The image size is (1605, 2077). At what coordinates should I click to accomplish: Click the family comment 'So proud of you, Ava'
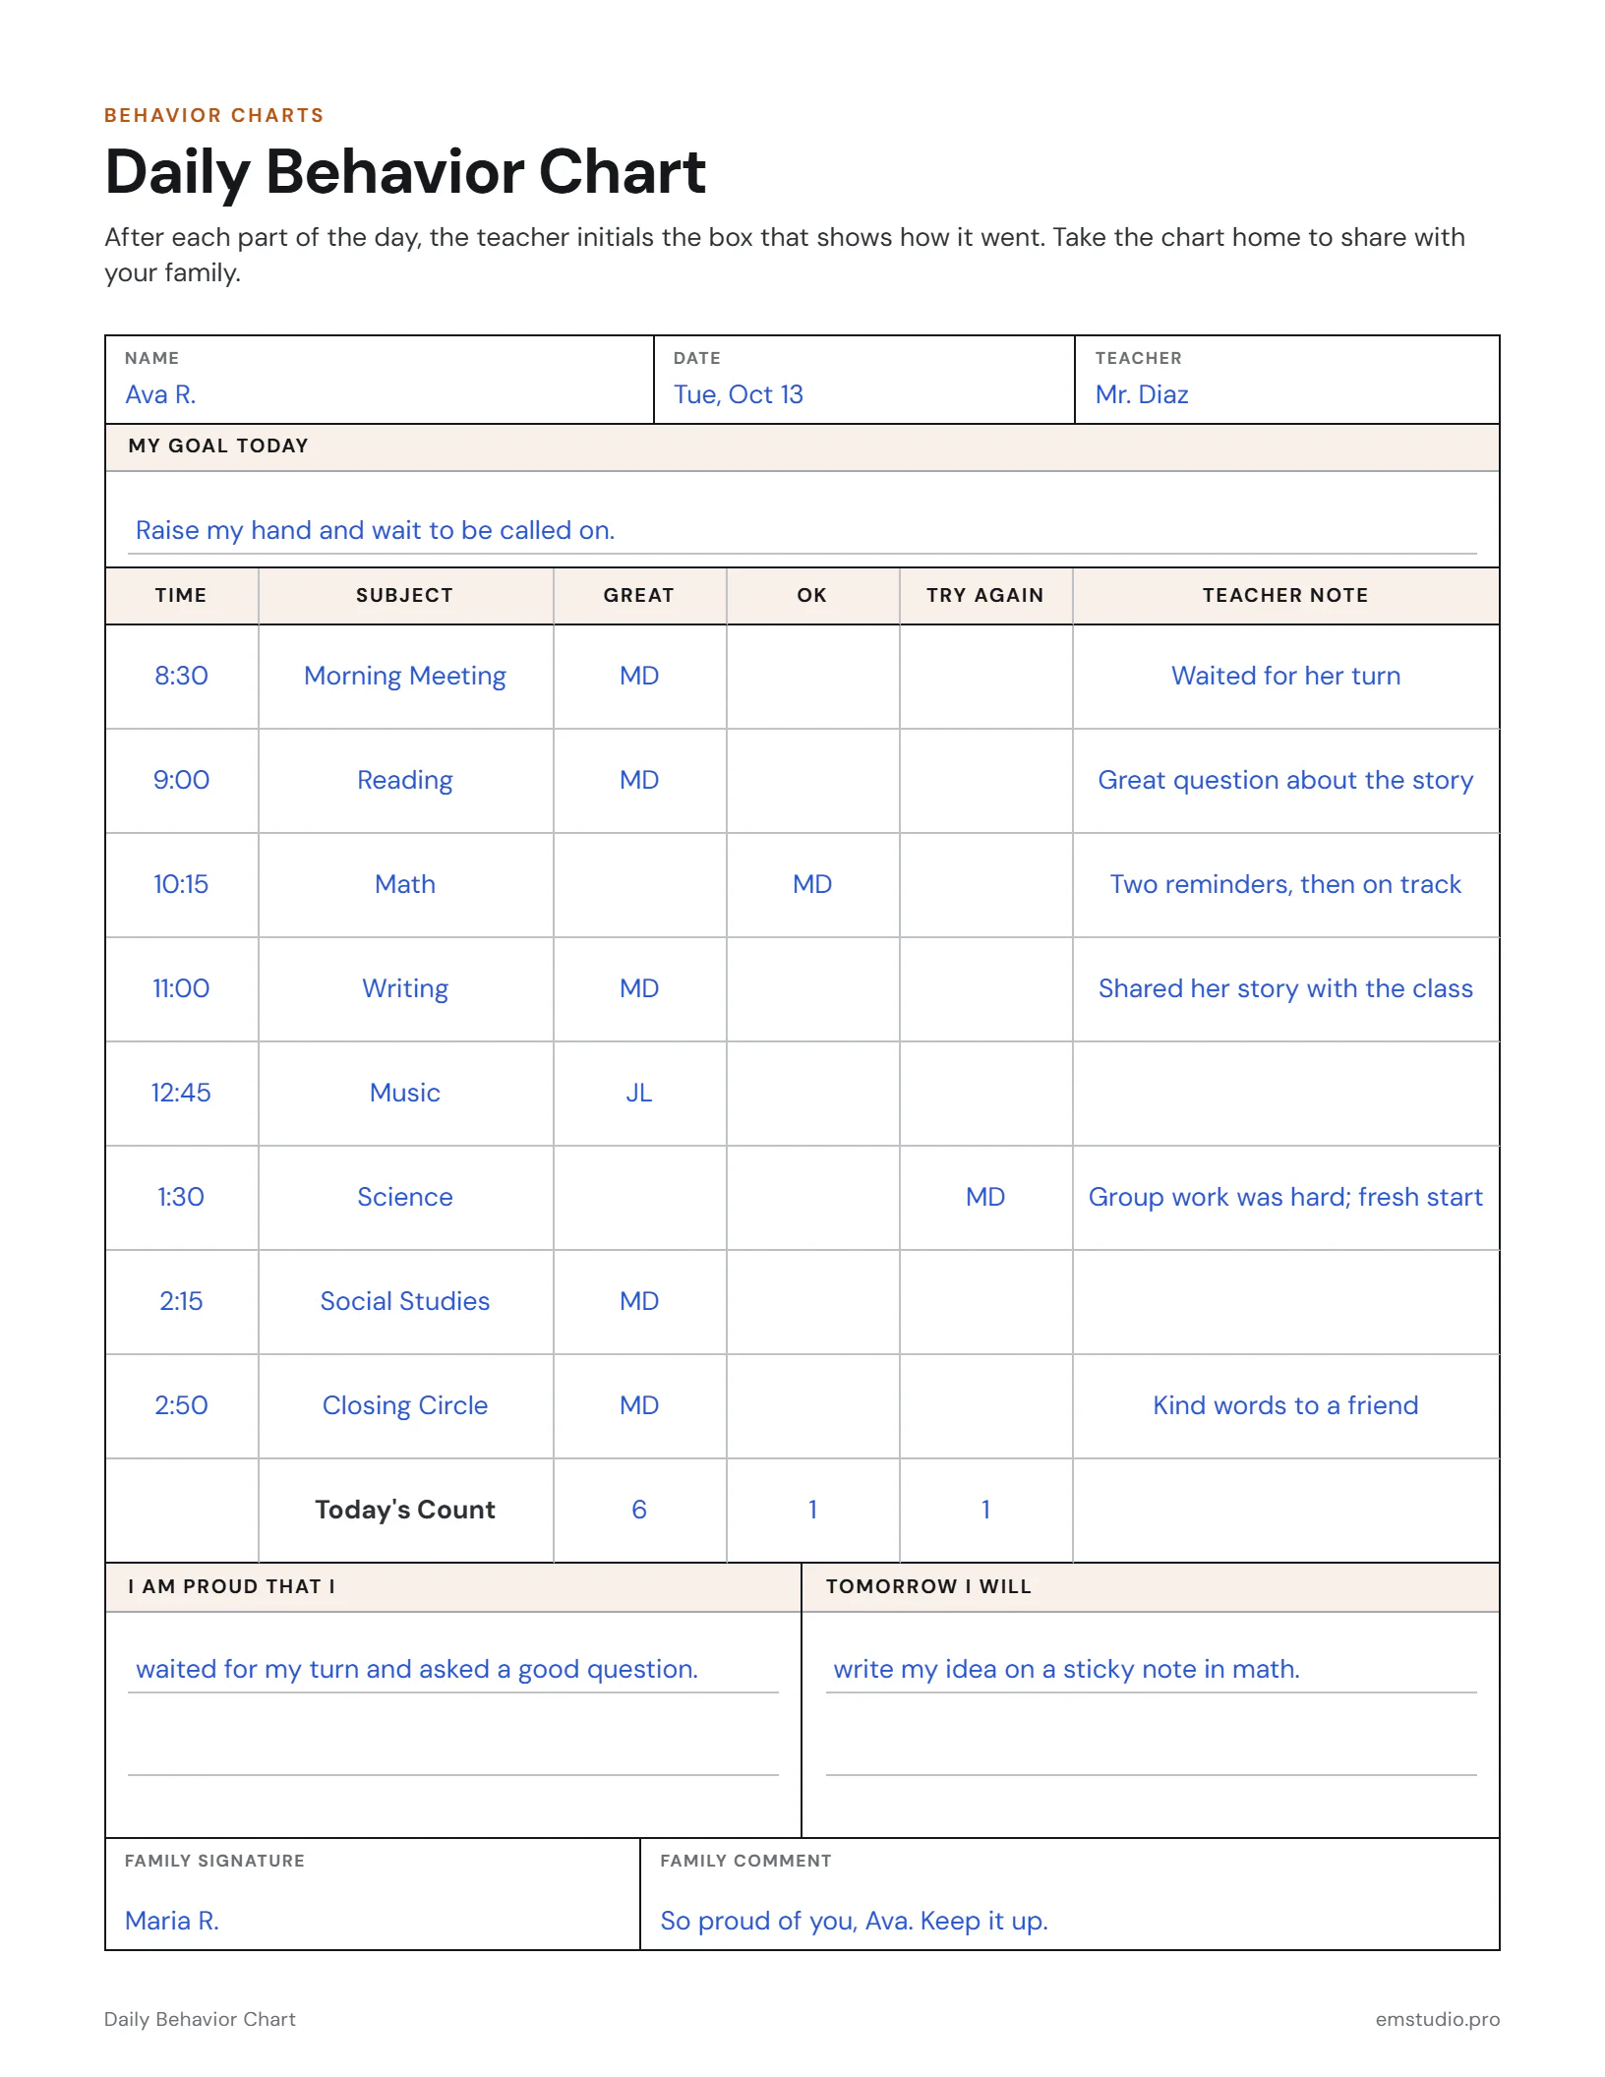[x=787, y=1922]
